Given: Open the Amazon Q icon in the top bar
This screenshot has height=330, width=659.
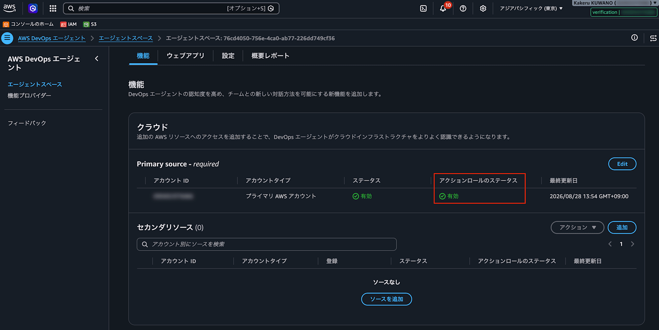Looking at the screenshot, I should 33,8.
